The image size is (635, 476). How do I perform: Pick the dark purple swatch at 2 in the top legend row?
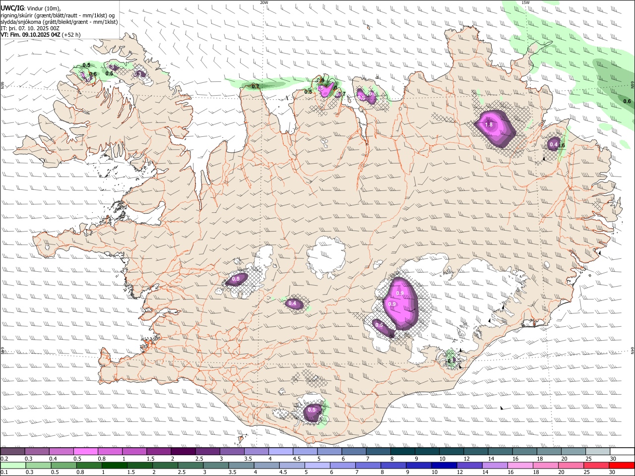[183, 452]
